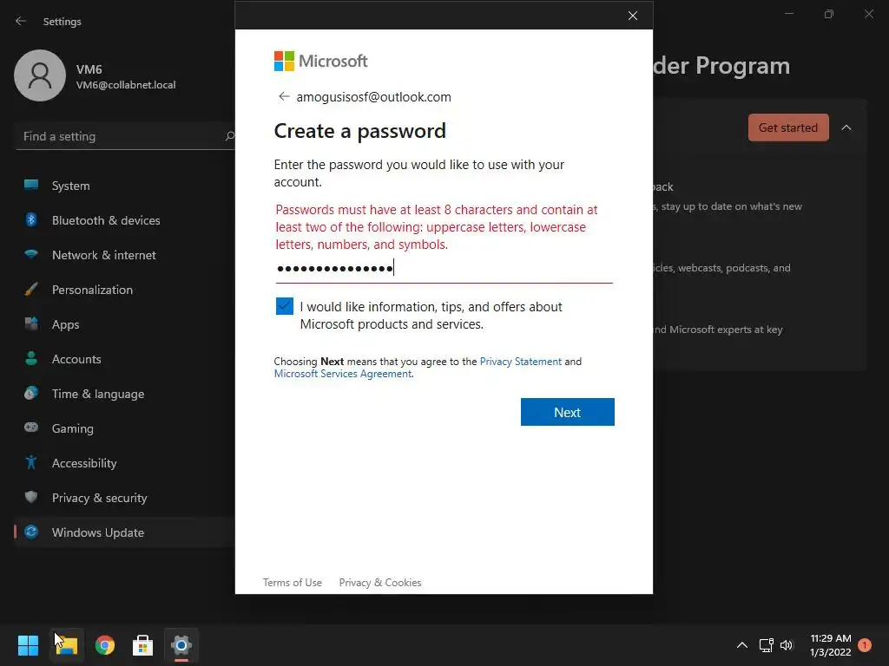Open the System settings category
This screenshot has height=666, width=889.
(x=123, y=186)
